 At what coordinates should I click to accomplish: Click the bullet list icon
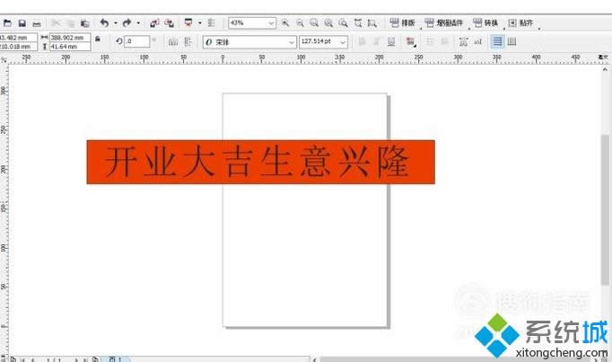[x=430, y=41]
